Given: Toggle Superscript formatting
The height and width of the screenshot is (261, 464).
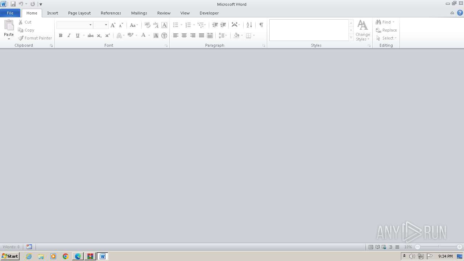Looking at the screenshot, I should [x=107, y=36].
